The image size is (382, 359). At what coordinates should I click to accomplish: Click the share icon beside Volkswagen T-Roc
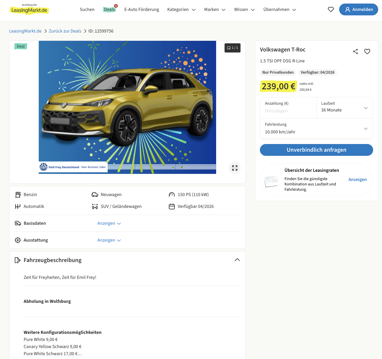tap(355, 51)
